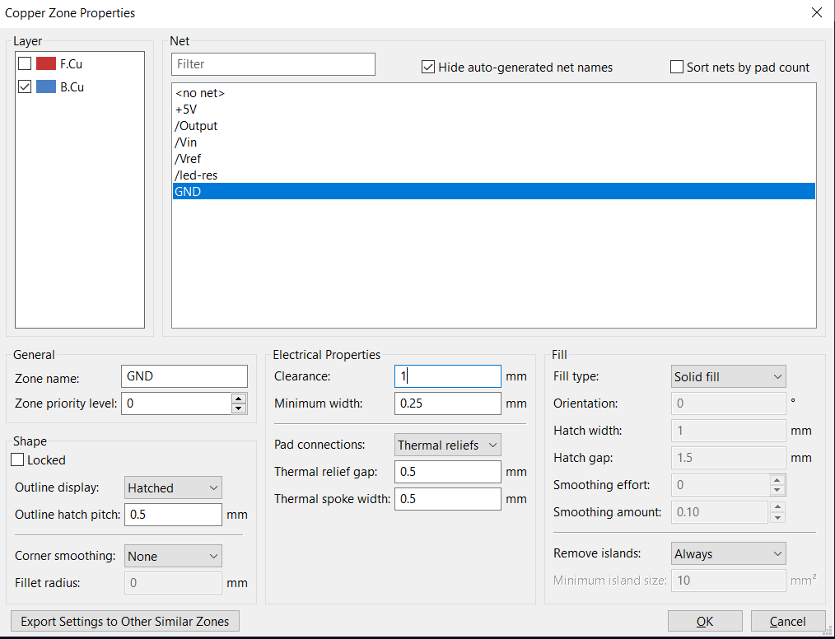Expand the Corner smoothing dropdown
Viewport: 835px width, 639px height.
tap(173, 556)
